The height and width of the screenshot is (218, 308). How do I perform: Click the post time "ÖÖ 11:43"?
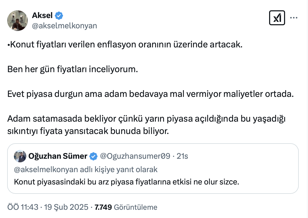point(23,207)
